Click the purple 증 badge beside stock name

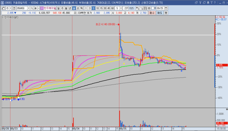pos(42,8)
